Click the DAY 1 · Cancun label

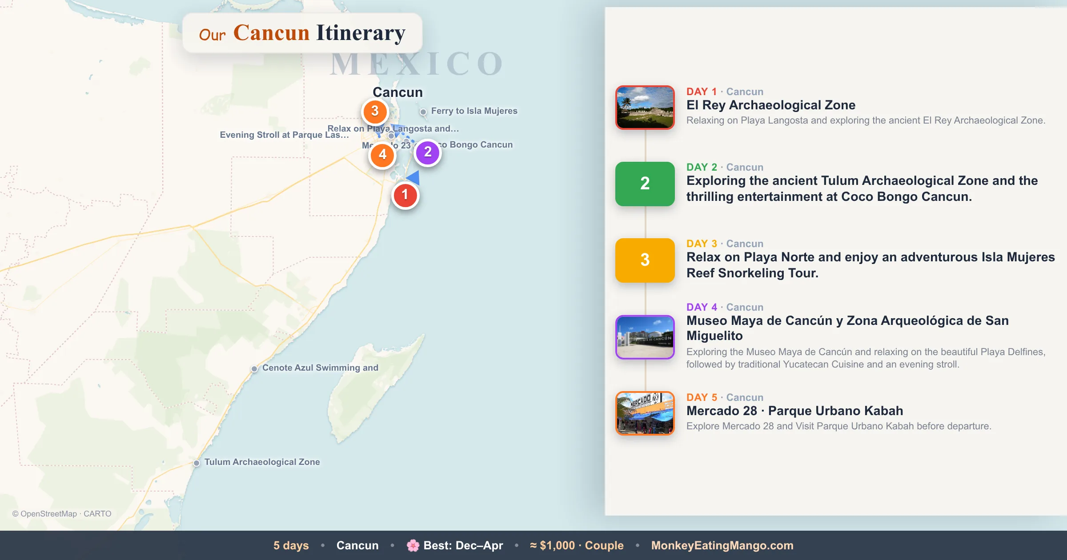pyautogui.click(x=725, y=92)
